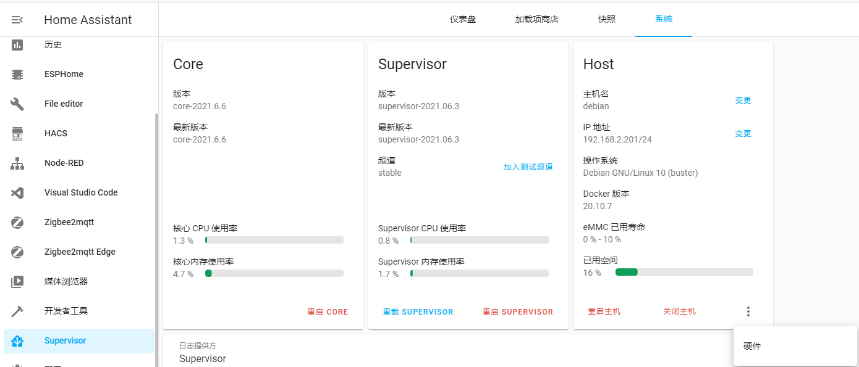Screen dimensions: 859x367
Task: Open Zigbee2mqtt Edge label in sidebar
Action: click(x=80, y=252)
